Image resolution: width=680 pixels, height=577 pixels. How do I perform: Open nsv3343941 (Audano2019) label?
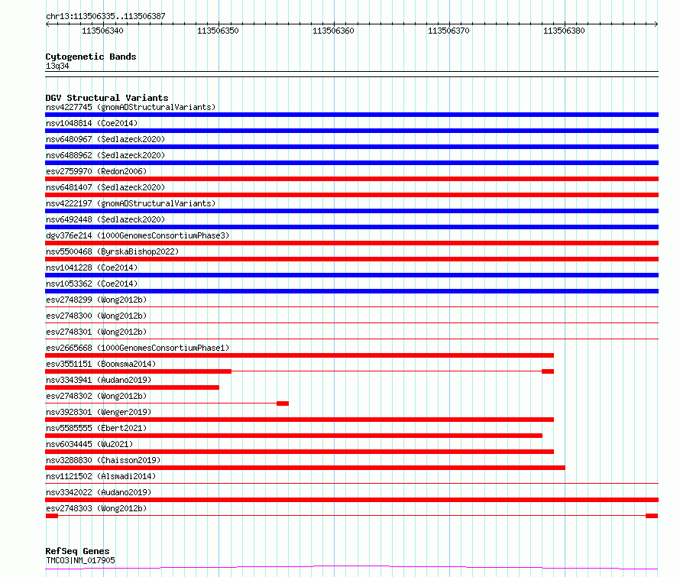[99, 380]
